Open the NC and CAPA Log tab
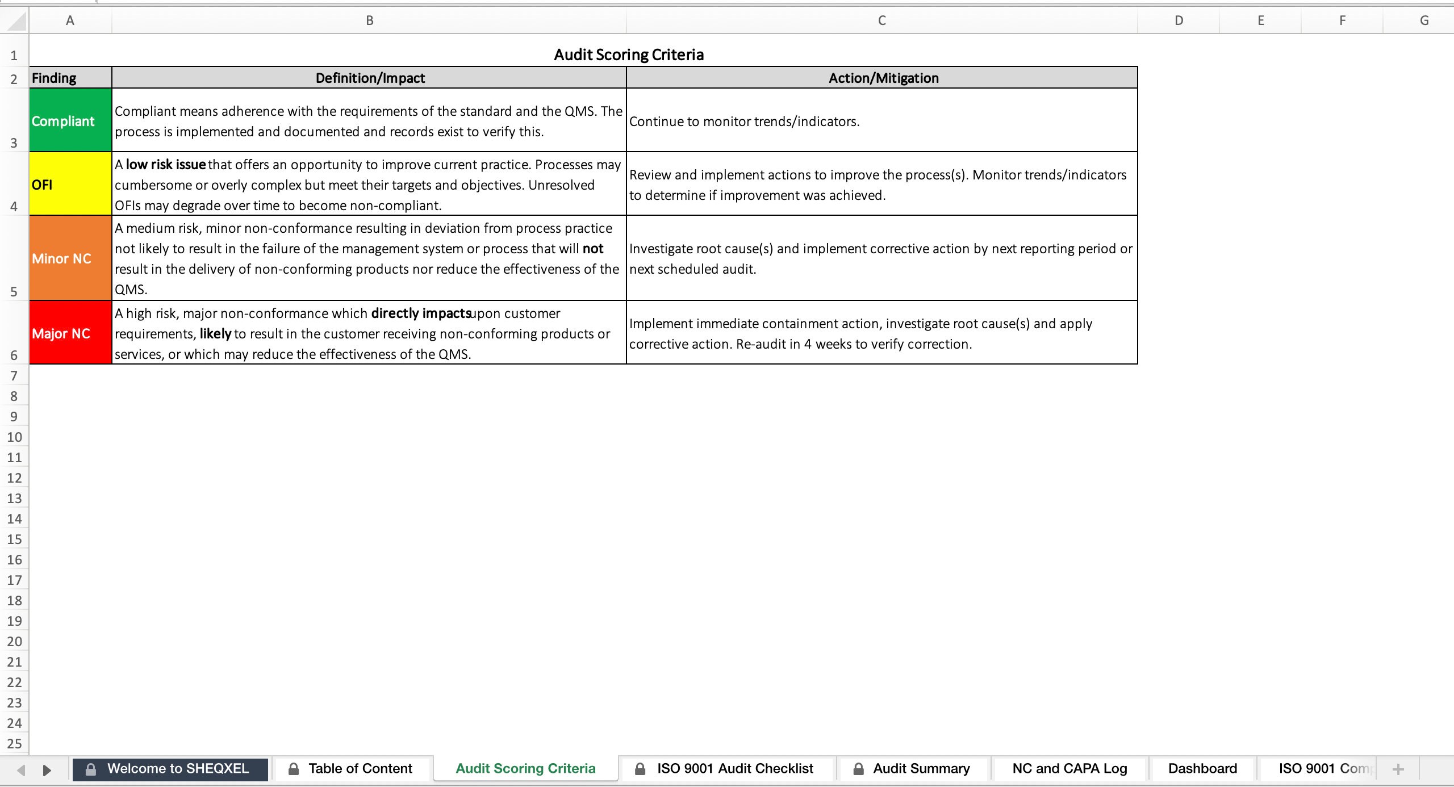The height and width of the screenshot is (787, 1454). tap(1069, 769)
